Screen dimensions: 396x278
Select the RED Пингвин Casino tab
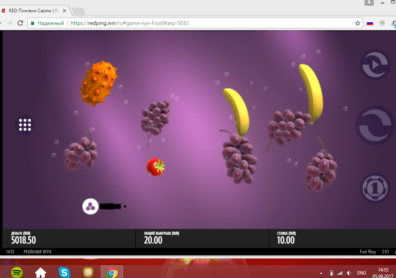click(34, 11)
